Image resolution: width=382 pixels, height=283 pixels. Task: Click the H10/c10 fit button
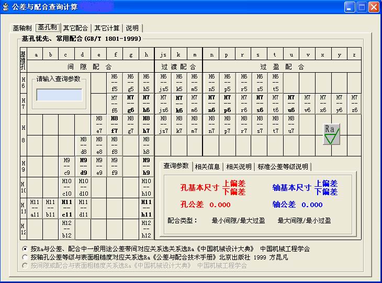[67, 187]
